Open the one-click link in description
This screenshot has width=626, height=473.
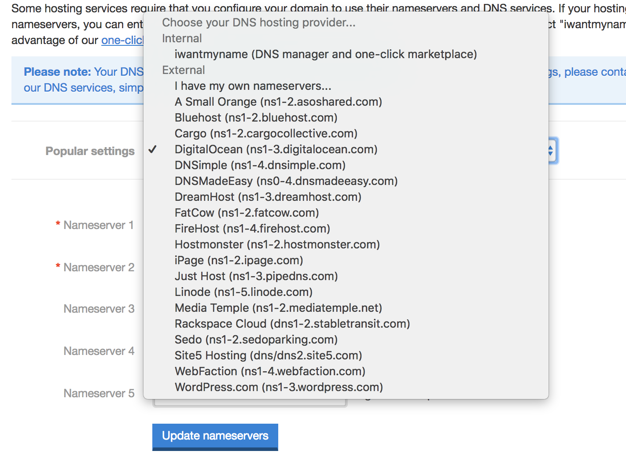tap(122, 40)
